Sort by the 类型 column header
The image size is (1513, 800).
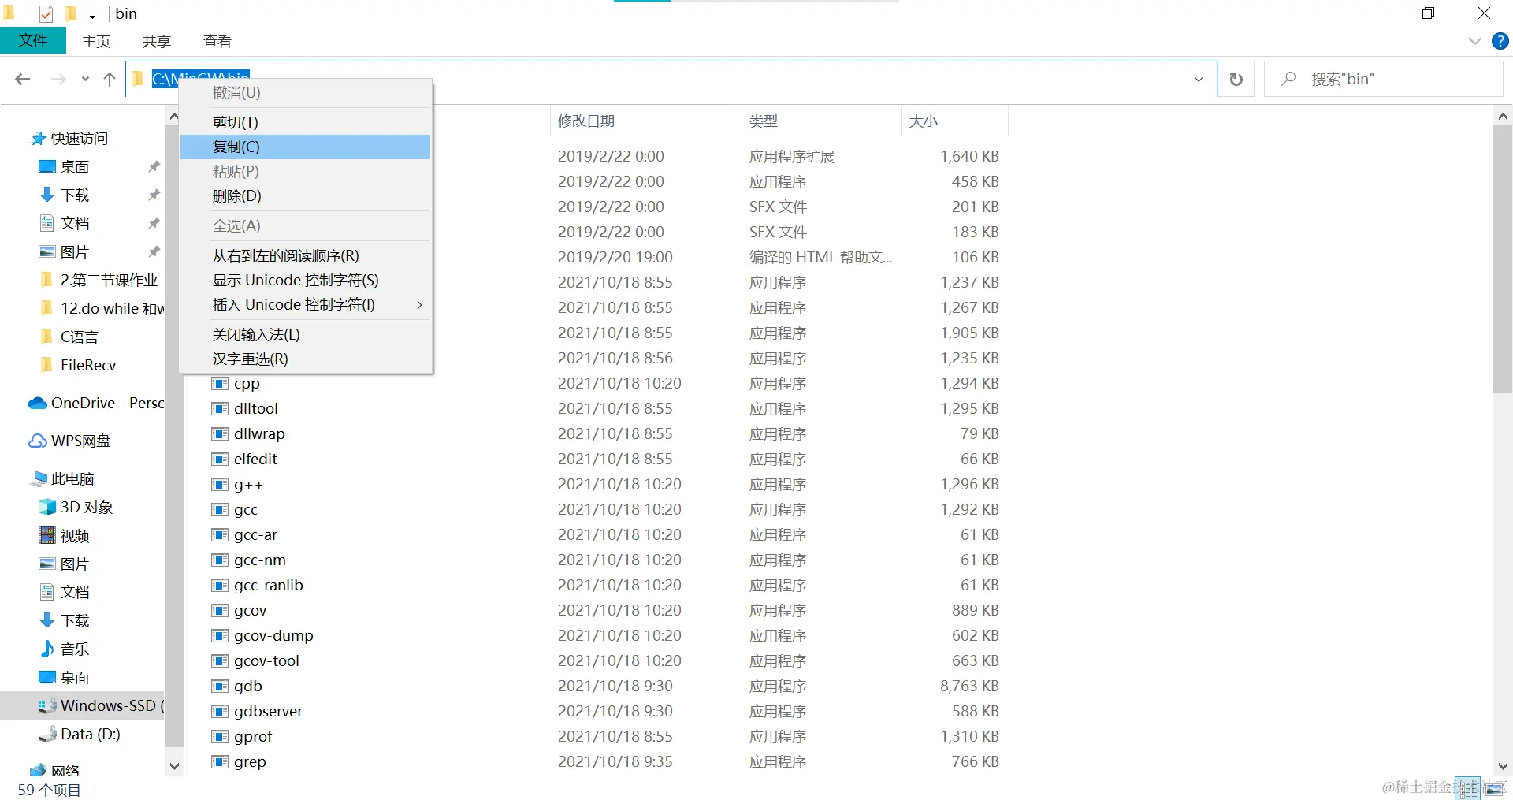821,121
